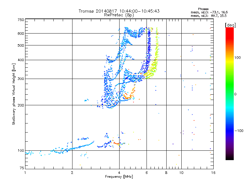The image size is (251, 188).
Task: Click the y-axis tick label '750'
Action: tap(21, 20)
